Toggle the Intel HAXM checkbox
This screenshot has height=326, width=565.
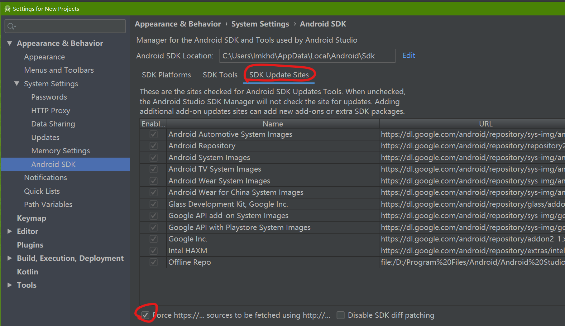[154, 251]
